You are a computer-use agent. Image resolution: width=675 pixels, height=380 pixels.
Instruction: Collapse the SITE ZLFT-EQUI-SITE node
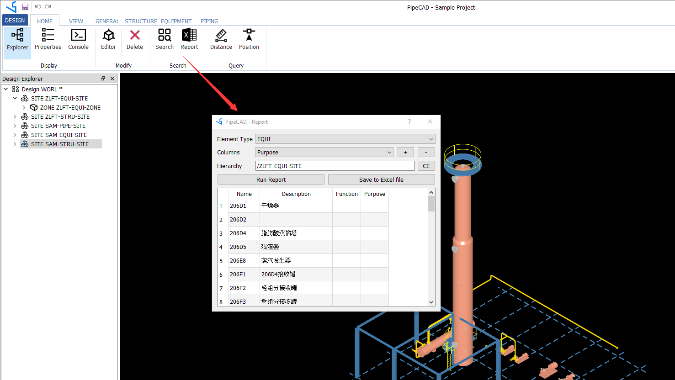pyautogui.click(x=15, y=98)
